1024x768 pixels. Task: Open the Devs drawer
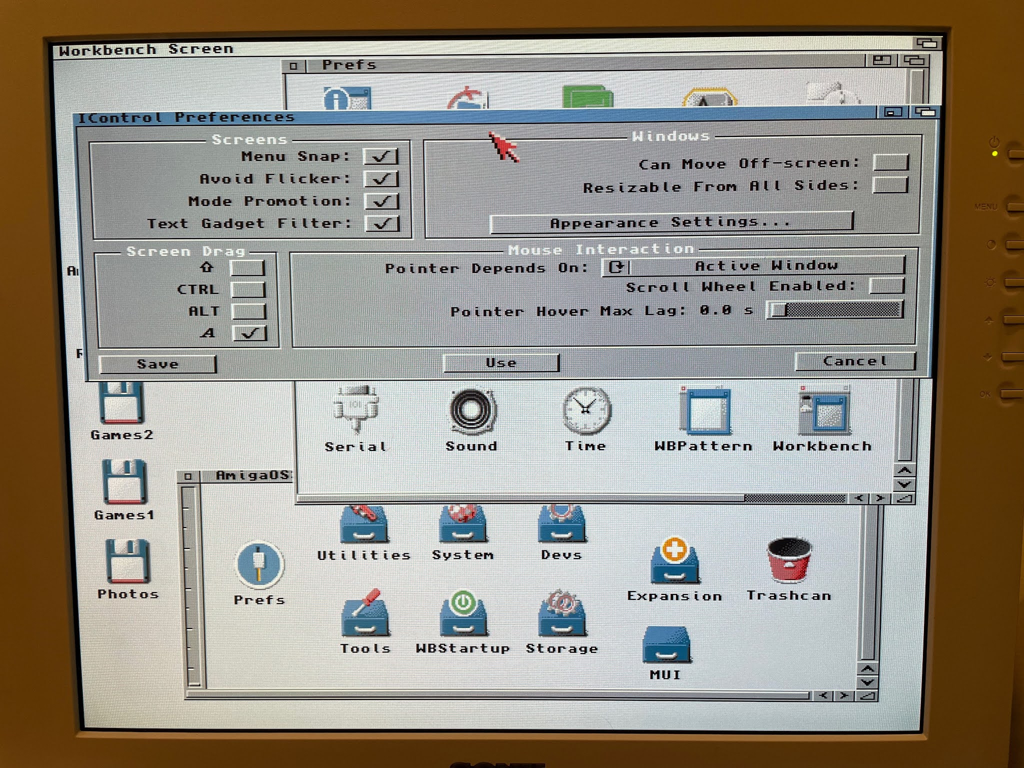562,524
